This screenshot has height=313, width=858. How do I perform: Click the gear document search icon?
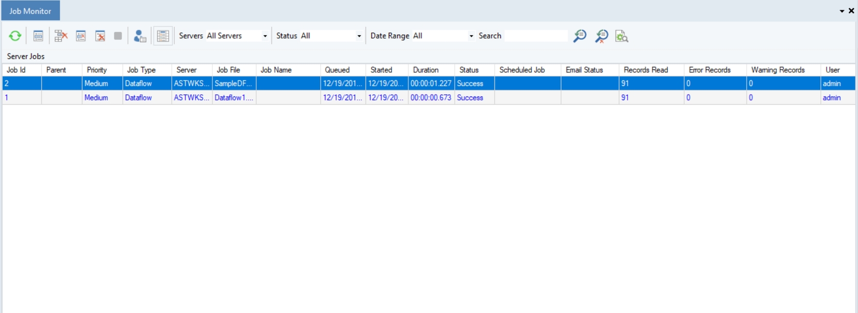(622, 36)
